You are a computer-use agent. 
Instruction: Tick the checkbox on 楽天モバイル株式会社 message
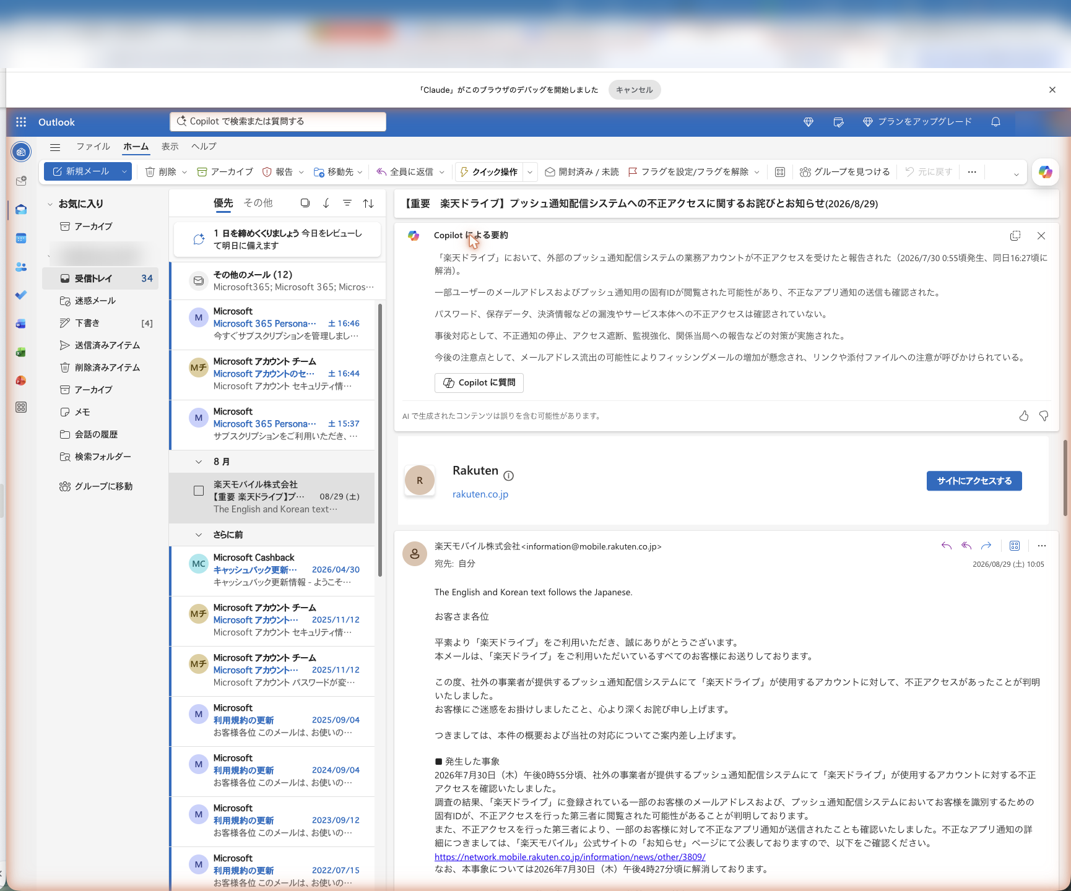click(x=199, y=491)
